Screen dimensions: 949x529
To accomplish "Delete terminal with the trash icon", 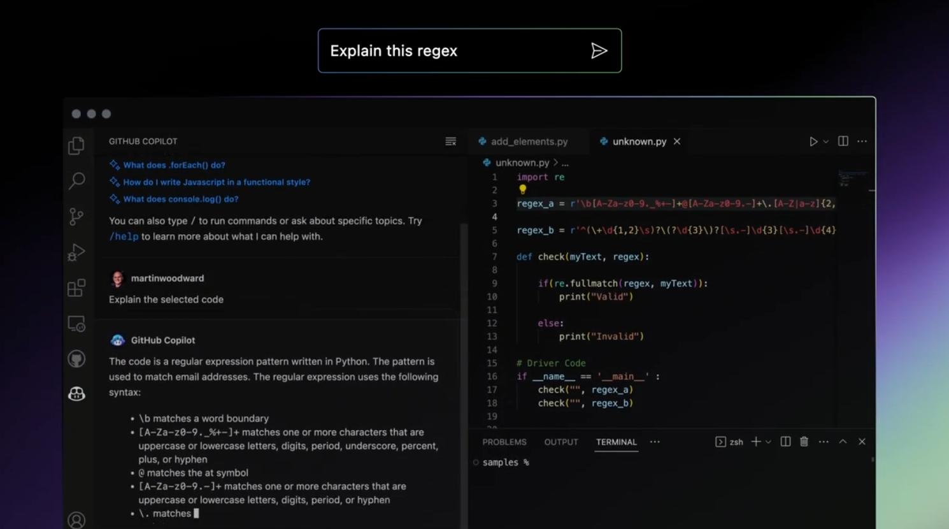I will (804, 442).
